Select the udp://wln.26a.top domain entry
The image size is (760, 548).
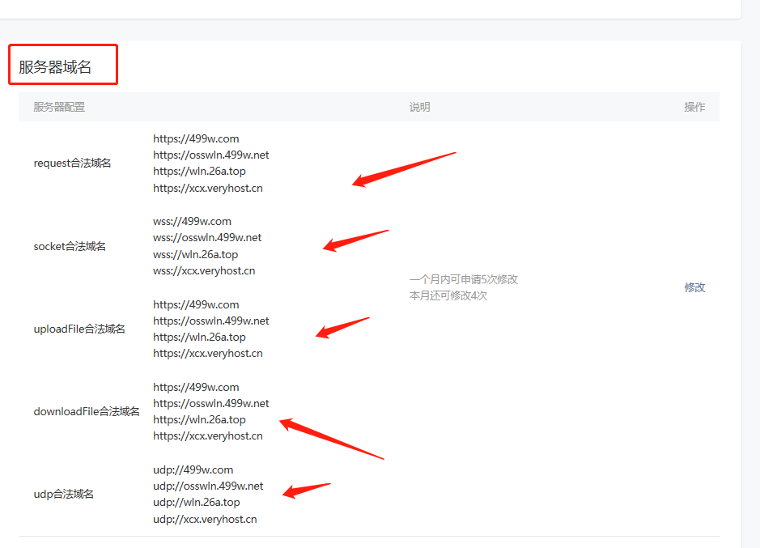(196, 503)
